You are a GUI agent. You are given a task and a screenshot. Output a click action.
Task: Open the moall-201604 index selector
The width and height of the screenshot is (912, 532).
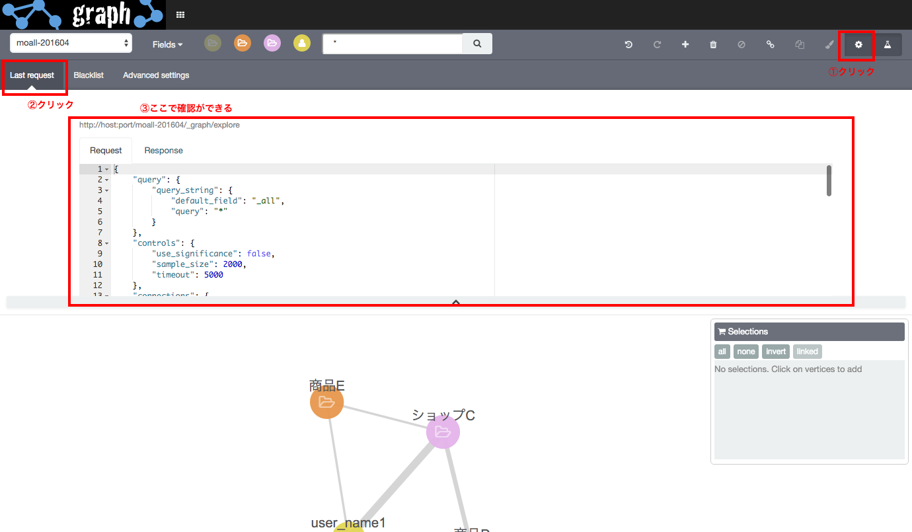click(70, 42)
